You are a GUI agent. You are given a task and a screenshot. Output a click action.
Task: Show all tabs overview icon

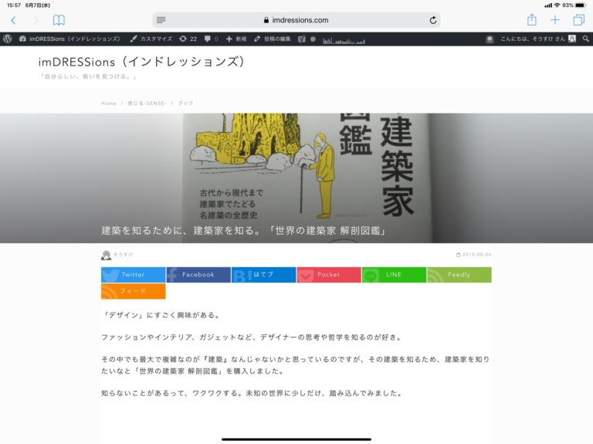[578, 20]
